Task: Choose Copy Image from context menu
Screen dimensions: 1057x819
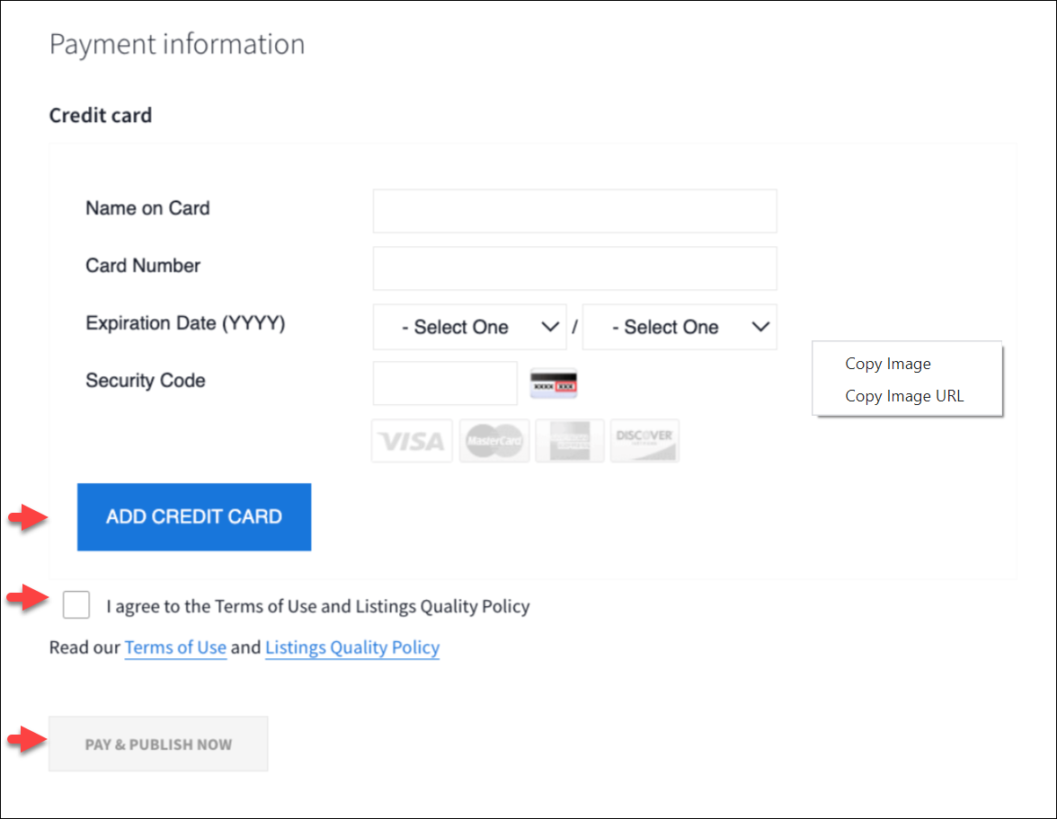Action: point(888,364)
